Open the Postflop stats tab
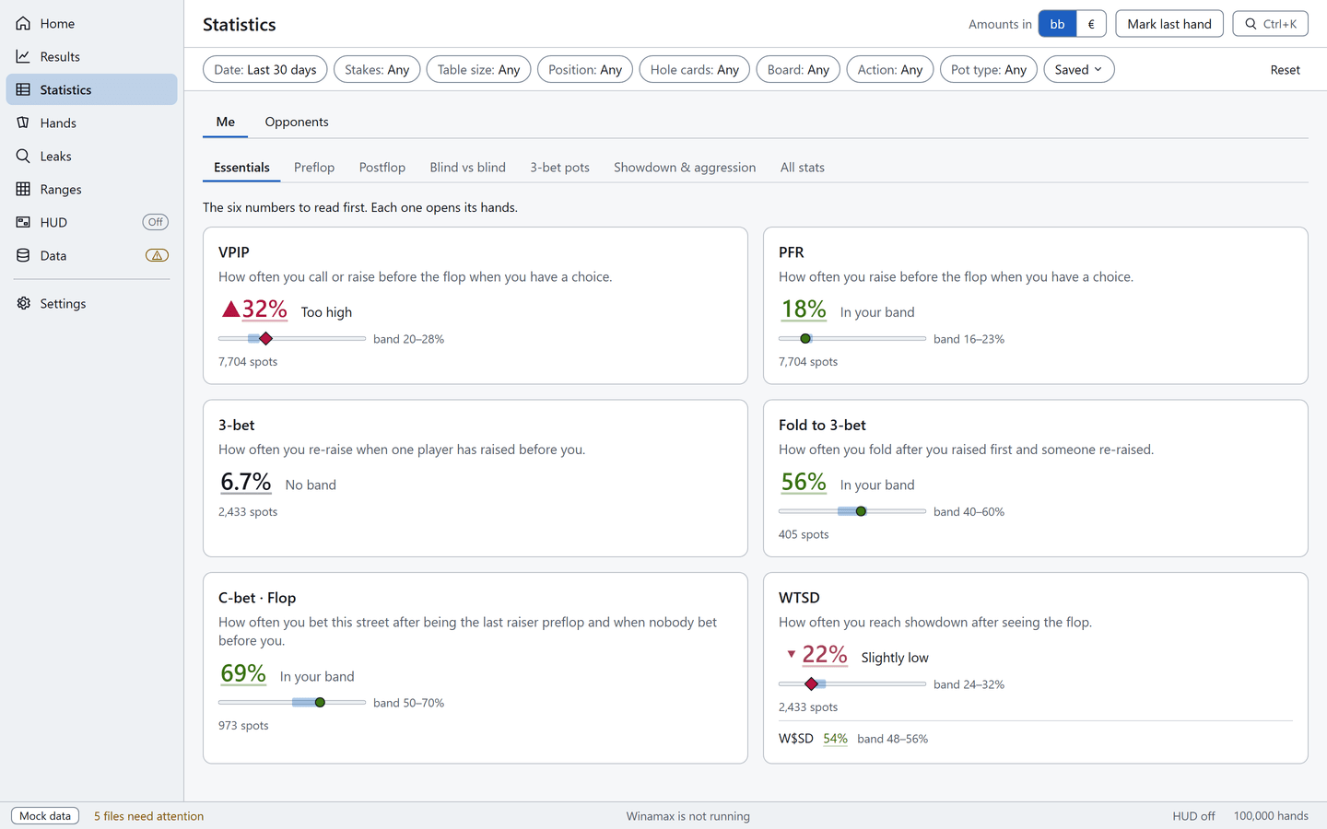The width and height of the screenshot is (1327, 829). [x=382, y=167]
